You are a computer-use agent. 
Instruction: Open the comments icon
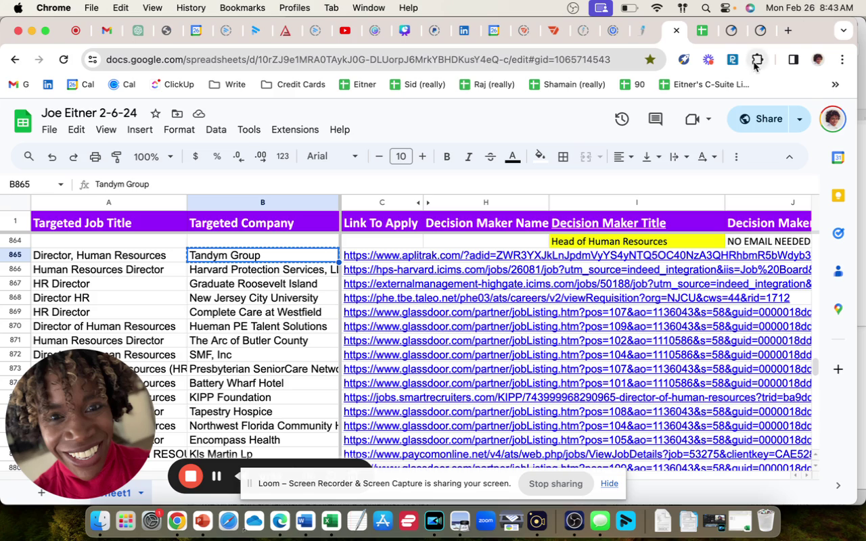click(x=655, y=119)
